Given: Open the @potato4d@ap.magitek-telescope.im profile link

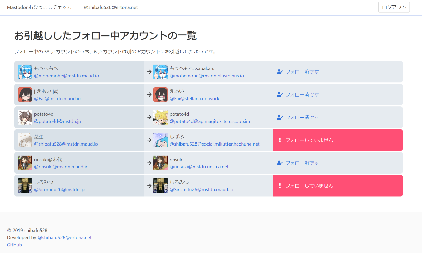Looking at the screenshot, I should (210, 121).
